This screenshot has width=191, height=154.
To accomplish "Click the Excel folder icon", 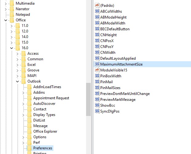I will (24, 65).
